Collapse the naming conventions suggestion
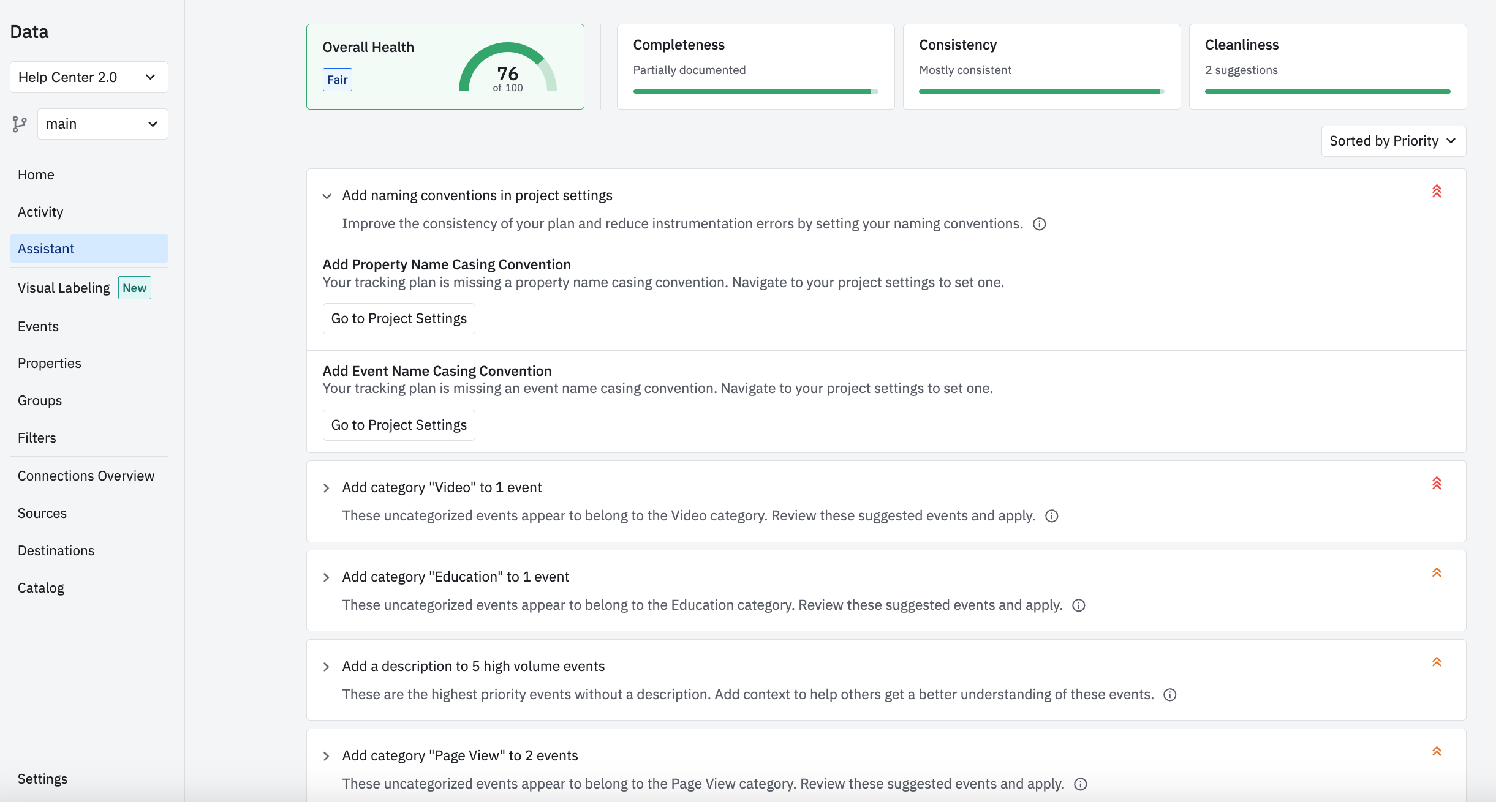The image size is (1496, 802). [327, 197]
